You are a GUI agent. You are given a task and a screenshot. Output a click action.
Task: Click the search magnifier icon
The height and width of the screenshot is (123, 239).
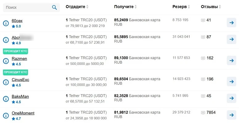54,7
